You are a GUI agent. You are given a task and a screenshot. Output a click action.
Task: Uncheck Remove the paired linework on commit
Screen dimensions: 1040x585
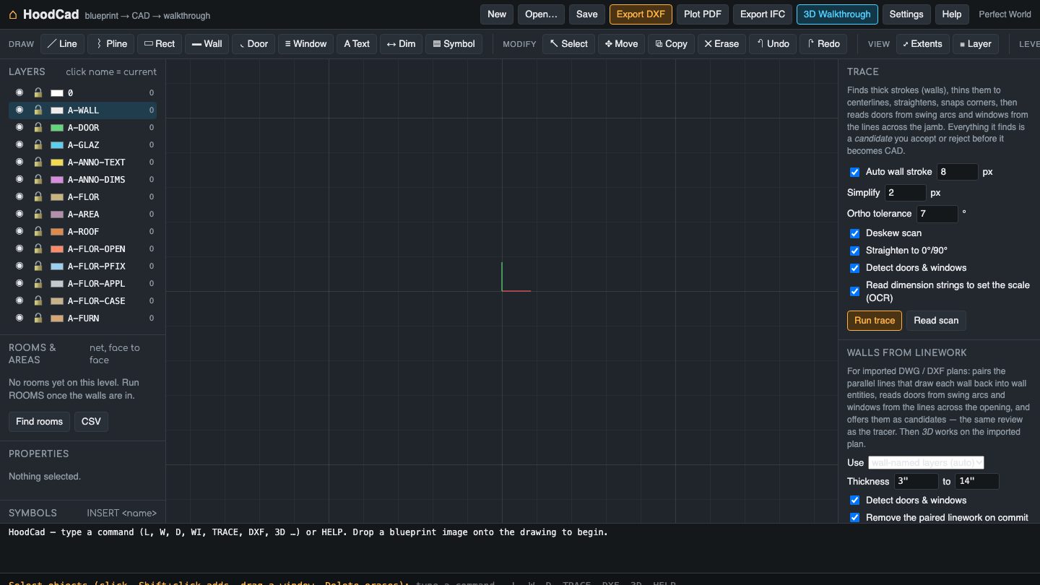(x=854, y=518)
